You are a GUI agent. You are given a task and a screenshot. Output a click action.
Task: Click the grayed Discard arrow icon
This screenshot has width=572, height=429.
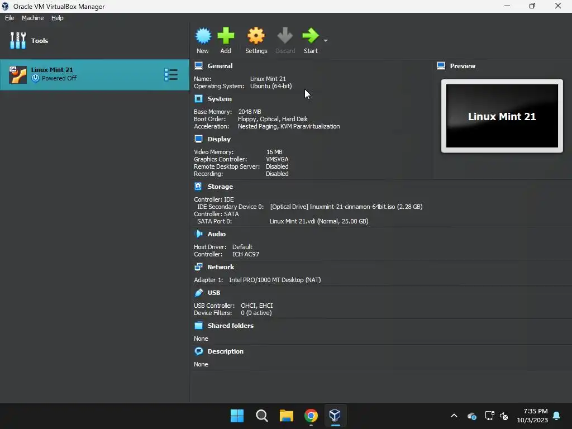(x=285, y=36)
